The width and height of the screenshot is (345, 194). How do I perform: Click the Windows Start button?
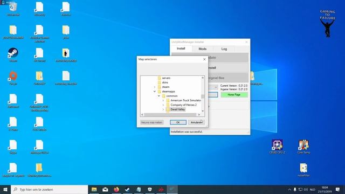click(x=5, y=189)
